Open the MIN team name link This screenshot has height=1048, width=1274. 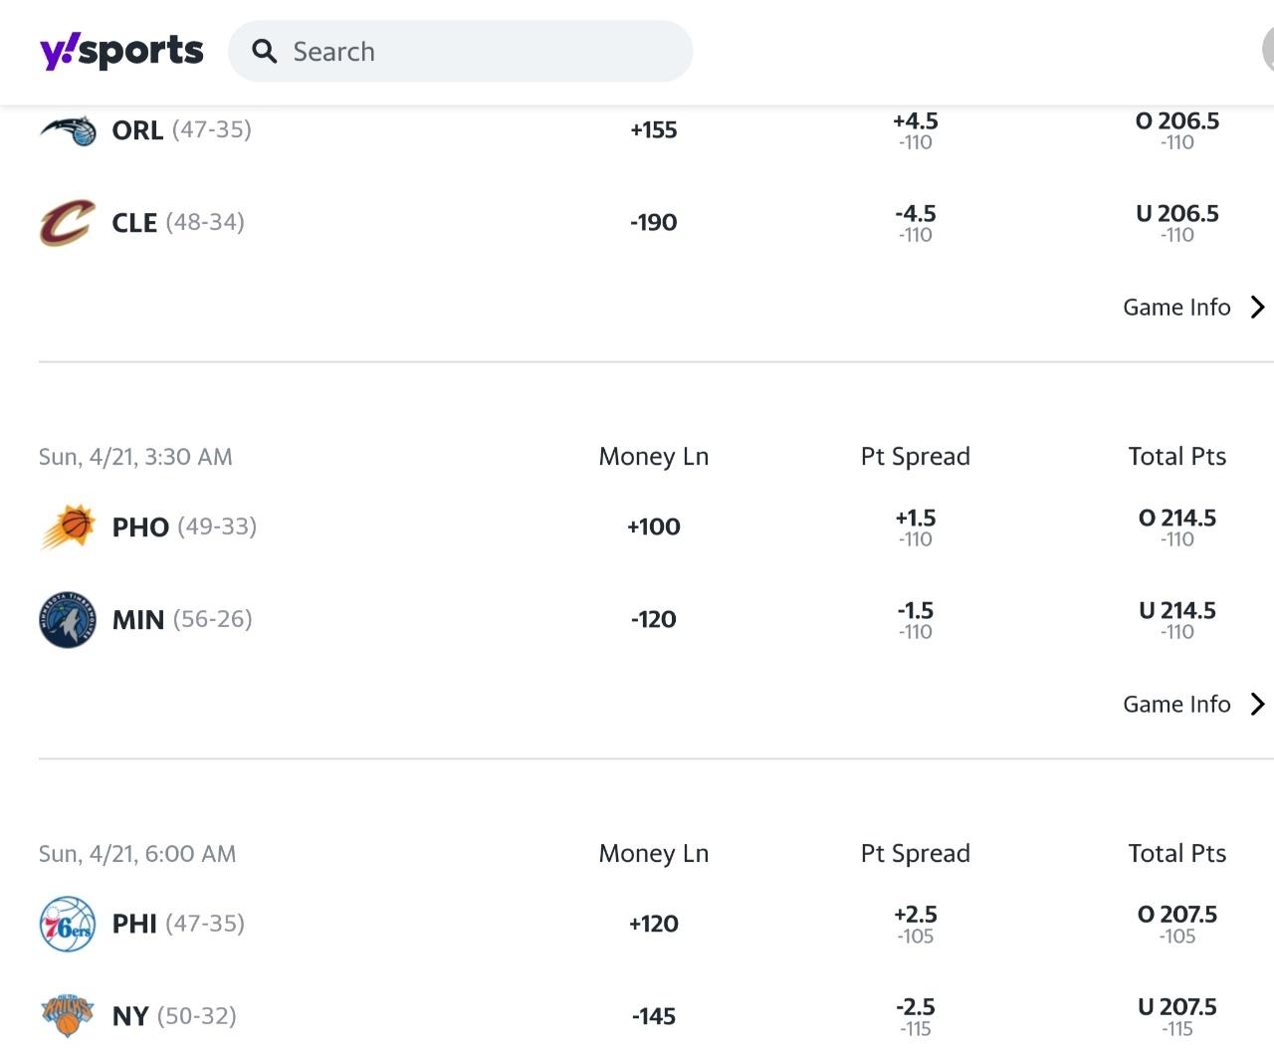(137, 619)
